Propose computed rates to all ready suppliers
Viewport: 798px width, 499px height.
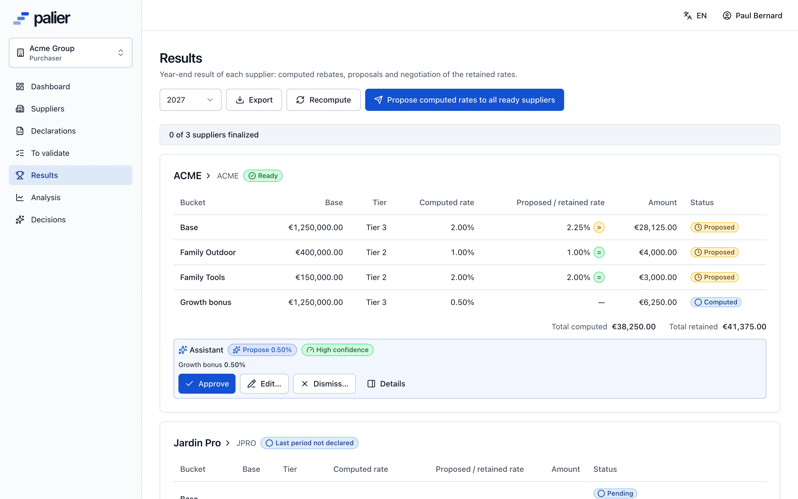tap(464, 100)
